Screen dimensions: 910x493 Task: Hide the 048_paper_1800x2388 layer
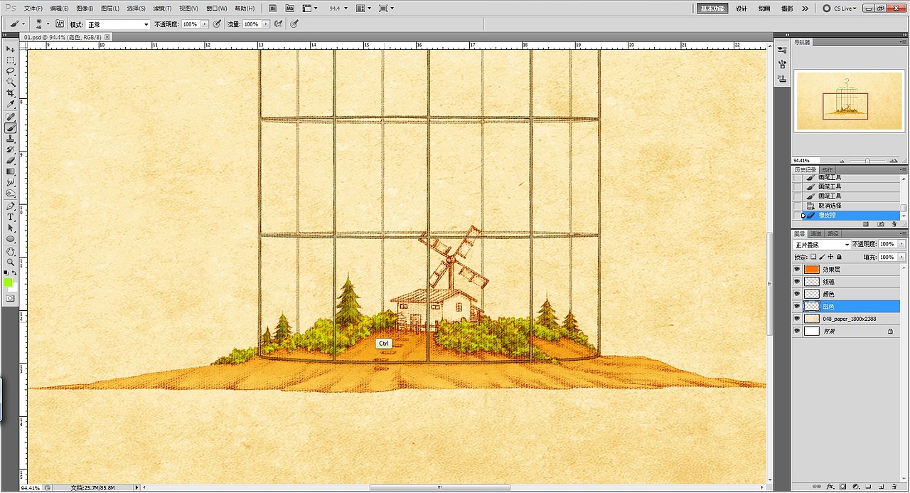click(797, 319)
